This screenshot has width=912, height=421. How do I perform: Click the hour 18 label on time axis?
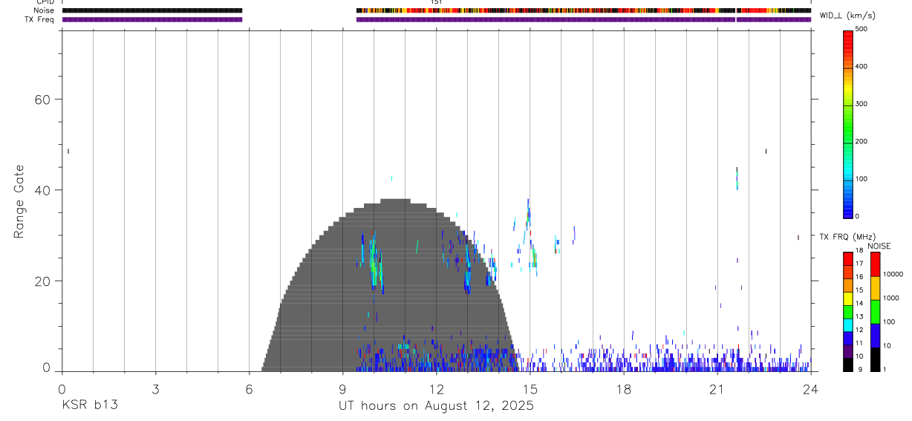(623, 388)
